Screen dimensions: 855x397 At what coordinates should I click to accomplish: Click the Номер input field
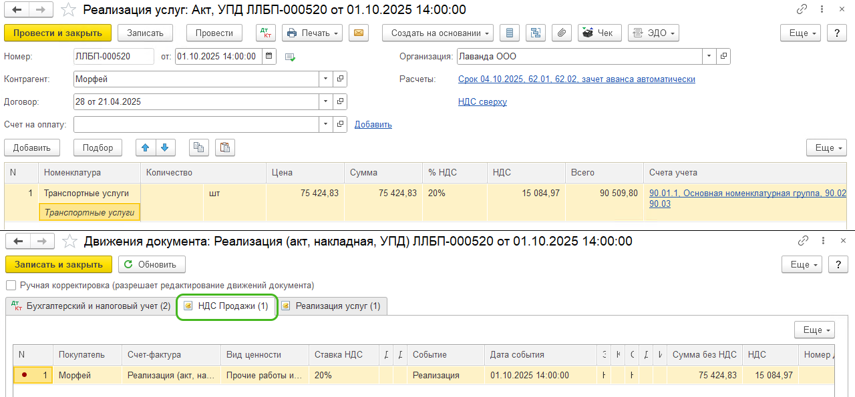point(114,57)
